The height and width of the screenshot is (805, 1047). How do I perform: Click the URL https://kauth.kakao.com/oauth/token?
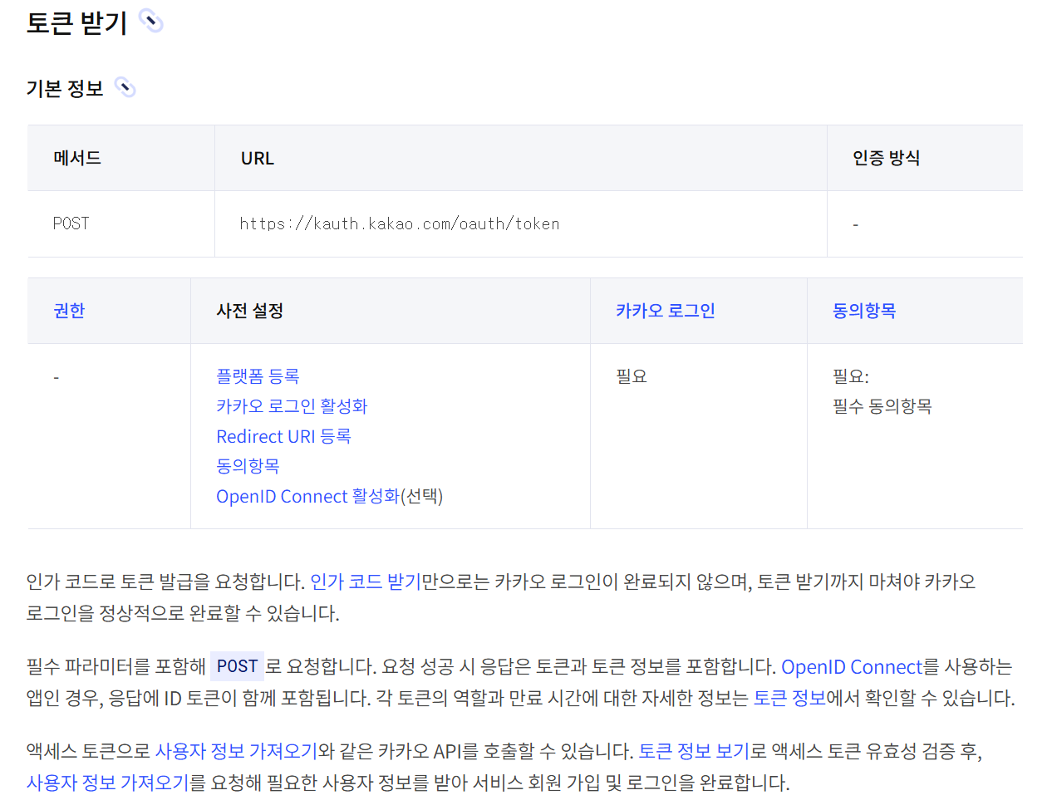(x=400, y=223)
